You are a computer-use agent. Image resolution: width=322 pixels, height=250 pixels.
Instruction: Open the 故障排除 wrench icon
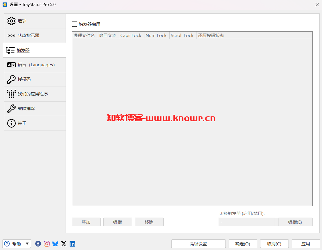(11, 109)
